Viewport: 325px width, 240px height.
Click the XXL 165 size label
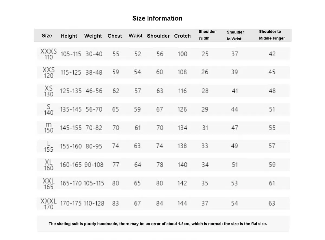49,184
